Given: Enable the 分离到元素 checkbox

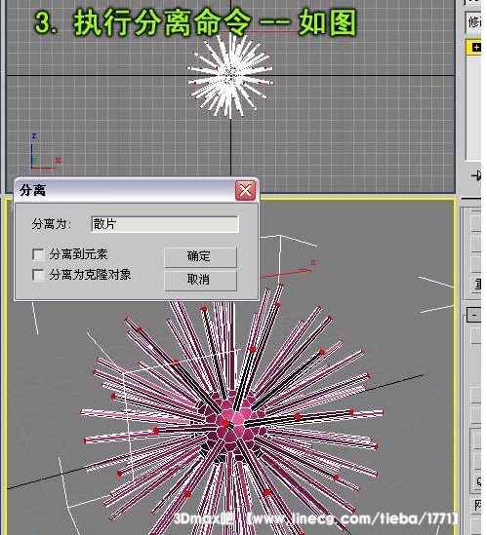Looking at the screenshot, I should click(38, 254).
